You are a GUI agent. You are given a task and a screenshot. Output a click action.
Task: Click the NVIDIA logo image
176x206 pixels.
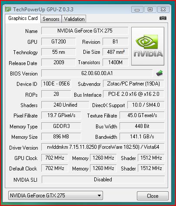(148, 46)
